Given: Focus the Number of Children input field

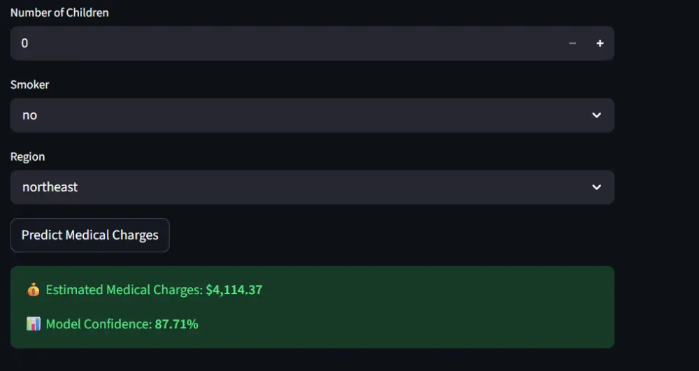Looking at the screenshot, I should point(280,43).
